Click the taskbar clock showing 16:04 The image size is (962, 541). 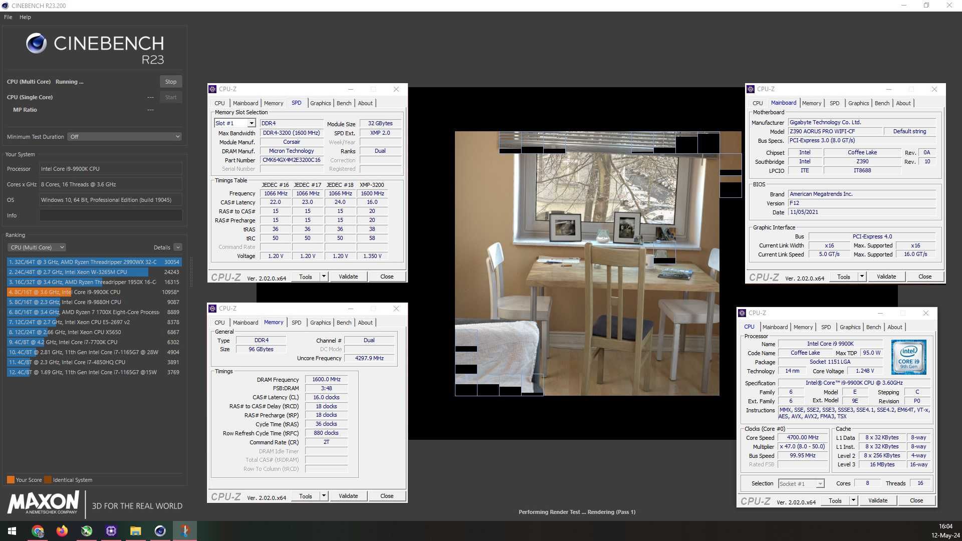coord(945,526)
